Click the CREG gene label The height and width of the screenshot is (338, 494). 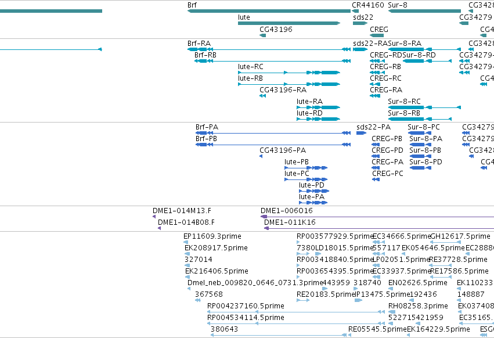click(x=379, y=29)
